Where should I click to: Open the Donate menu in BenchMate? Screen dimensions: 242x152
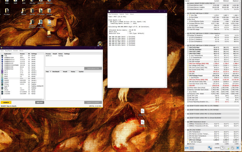(15, 51)
